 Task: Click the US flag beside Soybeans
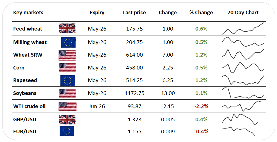tap(67, 93)
